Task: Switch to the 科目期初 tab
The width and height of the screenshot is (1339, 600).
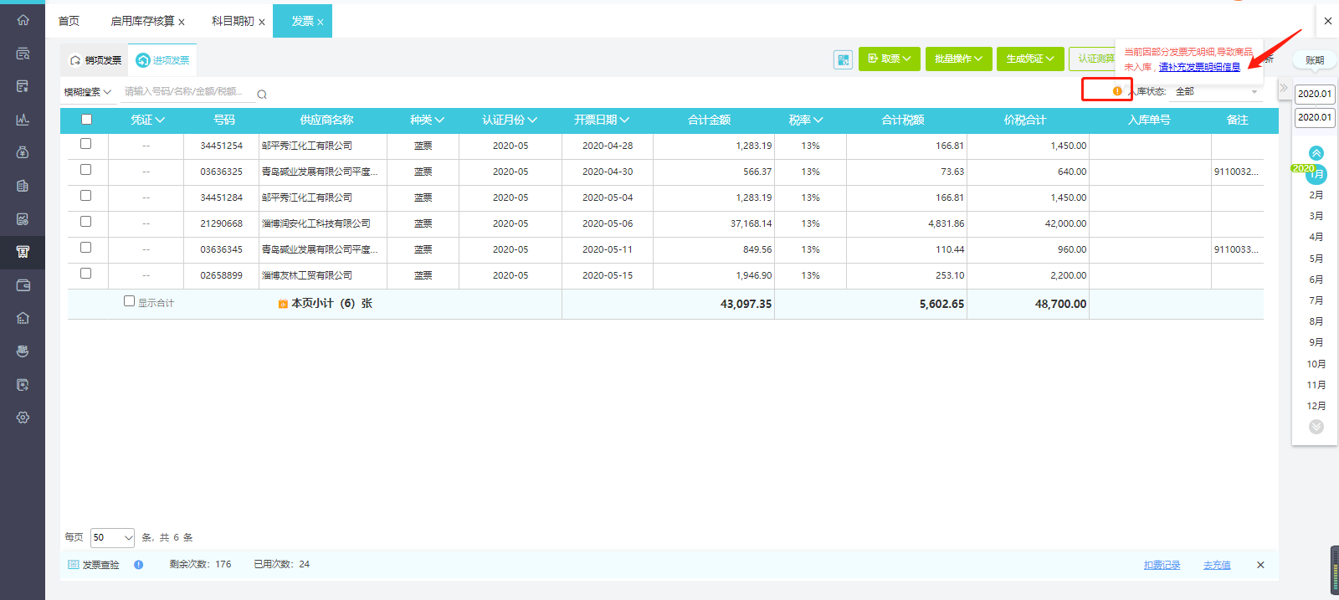Action: tap(233, 21)
